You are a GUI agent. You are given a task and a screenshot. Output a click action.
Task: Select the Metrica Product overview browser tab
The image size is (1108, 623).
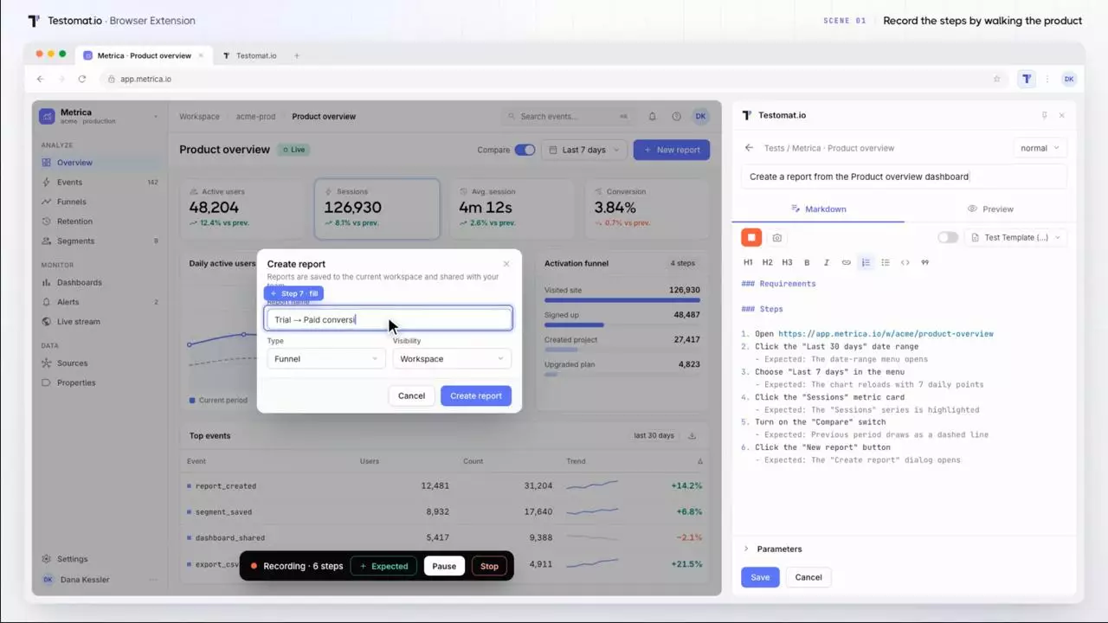point(144,55)
